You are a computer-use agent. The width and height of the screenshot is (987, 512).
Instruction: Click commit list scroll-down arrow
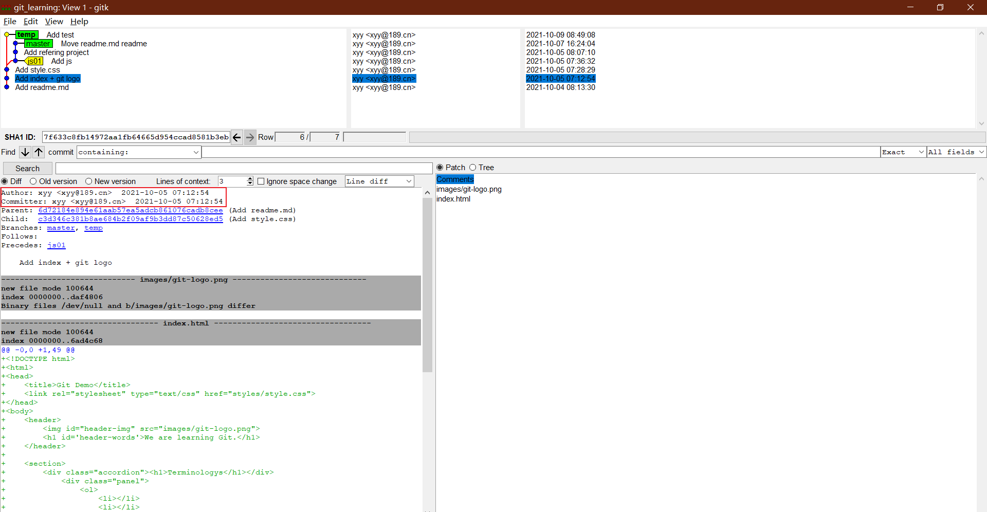(981, 123)
